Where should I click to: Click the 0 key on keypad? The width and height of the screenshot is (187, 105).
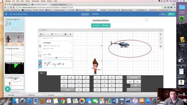[x=97, y=90]
